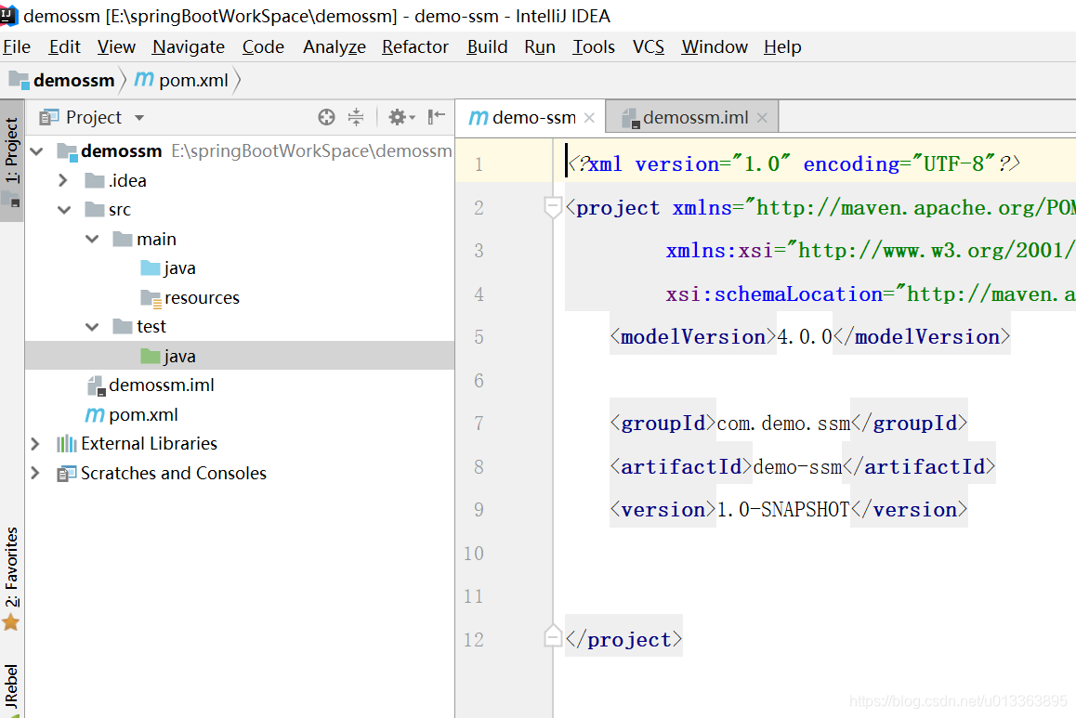Viewport: 1076px width, 718px height.
Task: Open the Code menu
Action: click(x=263, y=46)
